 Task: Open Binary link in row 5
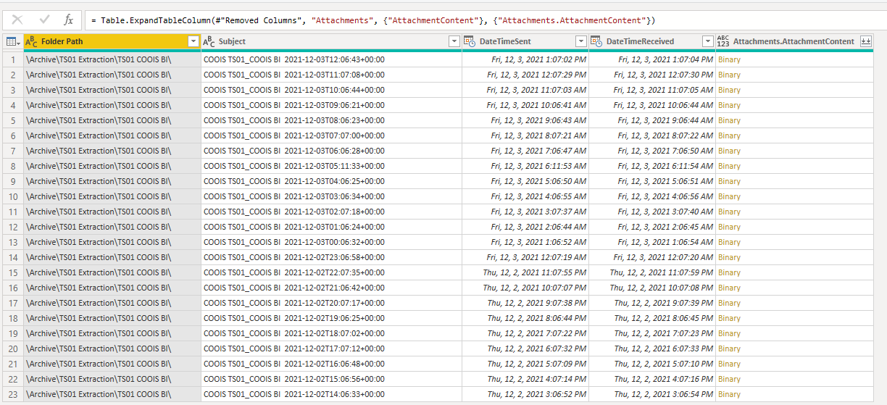click(729, 121)
